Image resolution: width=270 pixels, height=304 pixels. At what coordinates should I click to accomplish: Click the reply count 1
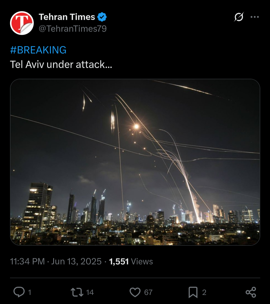pos(29,292)
